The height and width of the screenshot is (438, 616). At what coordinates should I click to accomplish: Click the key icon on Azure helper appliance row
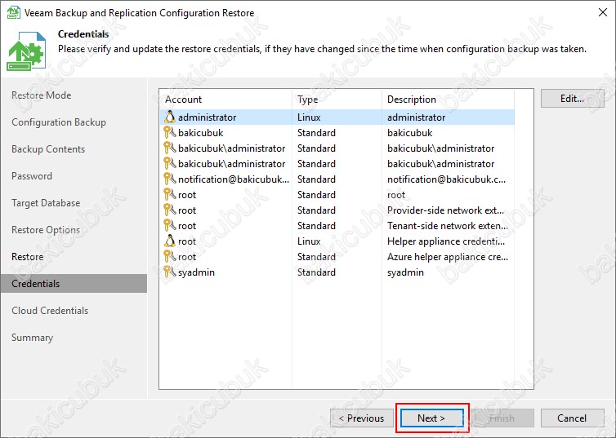pyautogui.click(x=170, y=257)
